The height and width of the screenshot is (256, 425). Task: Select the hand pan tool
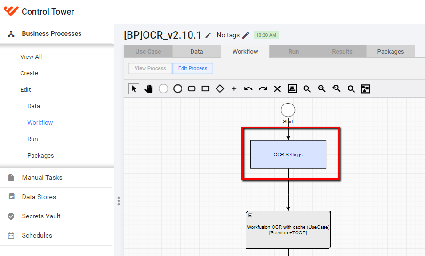pos(149,88)
